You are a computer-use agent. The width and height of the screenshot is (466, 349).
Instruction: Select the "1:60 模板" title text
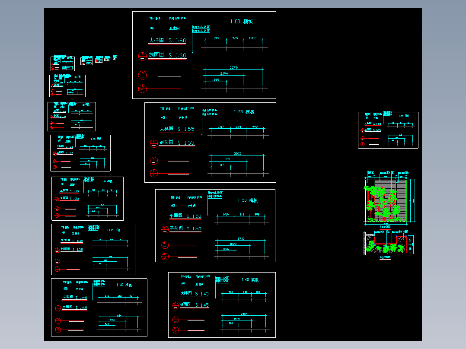241,22
